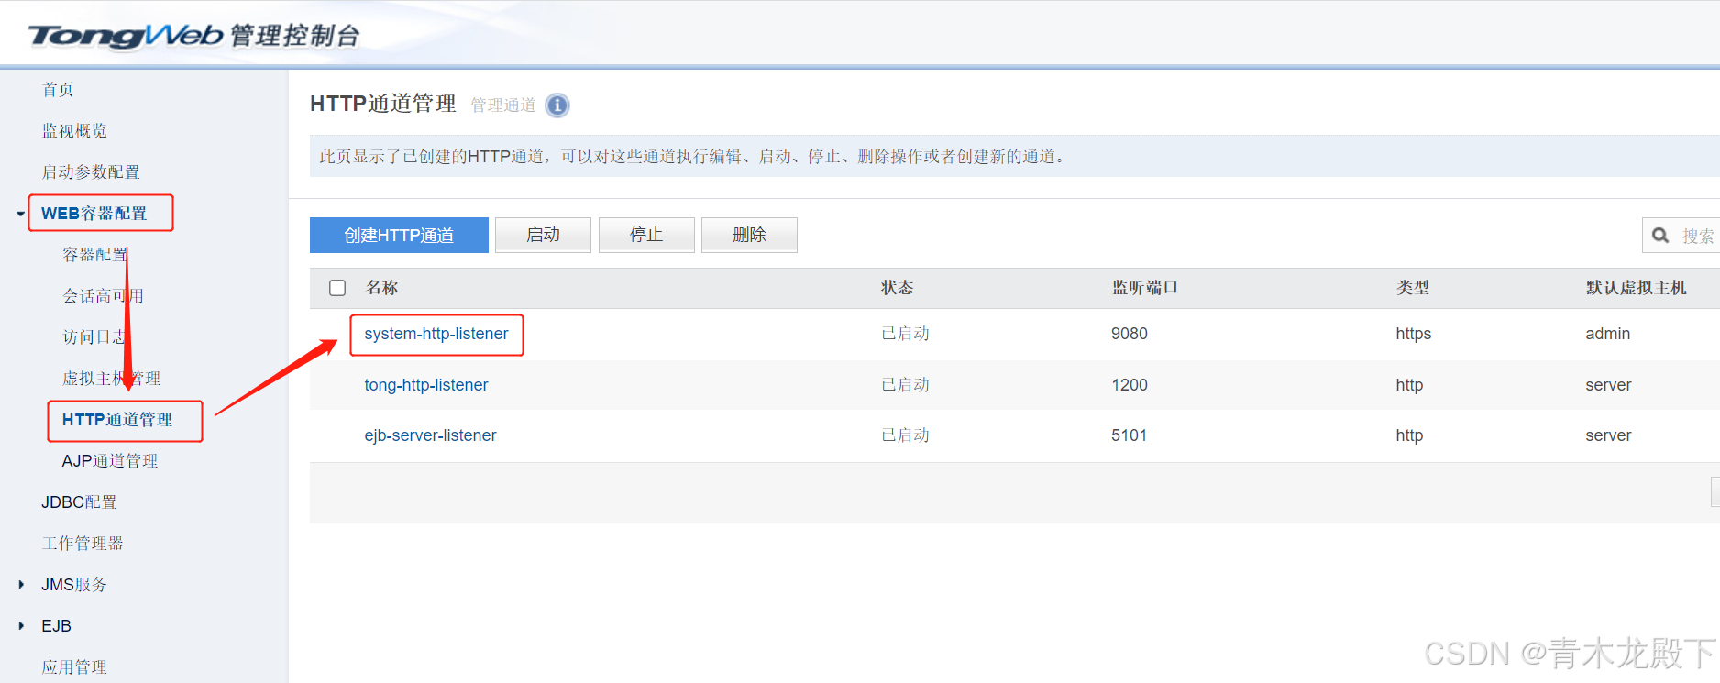The height and width of the screenshot is (683, 1720).
Task: Click the 名称 column header
Action: click(x=382, y=288)
